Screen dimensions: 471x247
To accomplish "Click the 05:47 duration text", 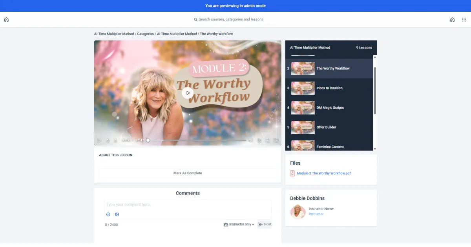I will [140, 140].
